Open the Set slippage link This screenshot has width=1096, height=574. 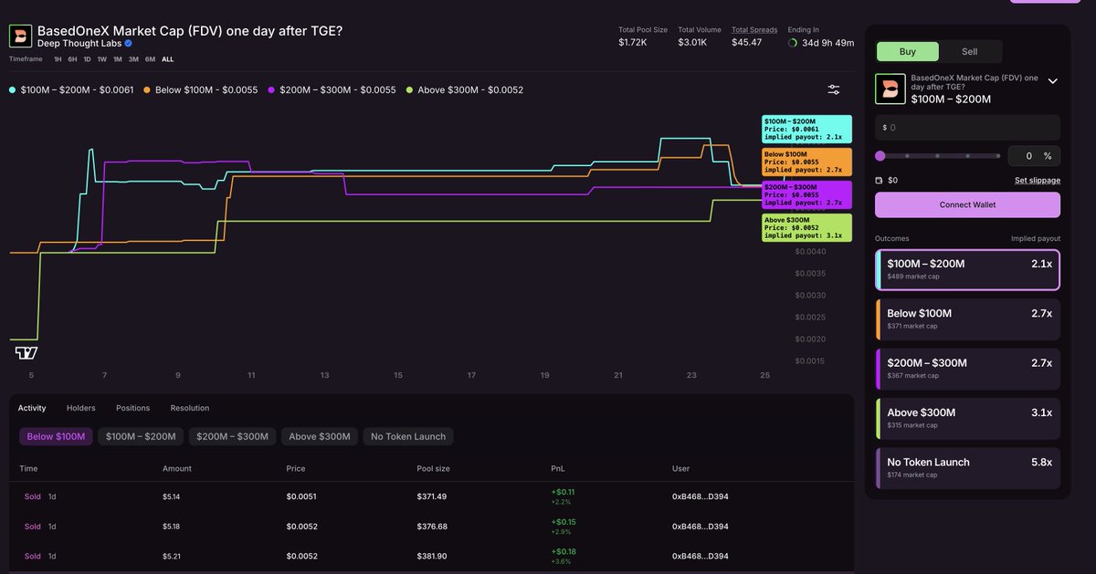(x=1038, y=181)
